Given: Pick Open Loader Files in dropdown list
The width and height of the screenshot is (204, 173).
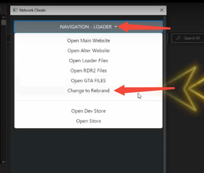Looking at the screenshot, I should tap(88, 61).
